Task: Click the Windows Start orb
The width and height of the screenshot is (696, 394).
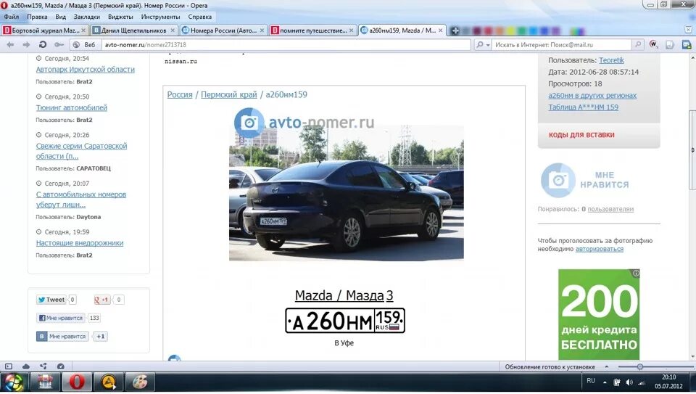Action: coord(13,382)
